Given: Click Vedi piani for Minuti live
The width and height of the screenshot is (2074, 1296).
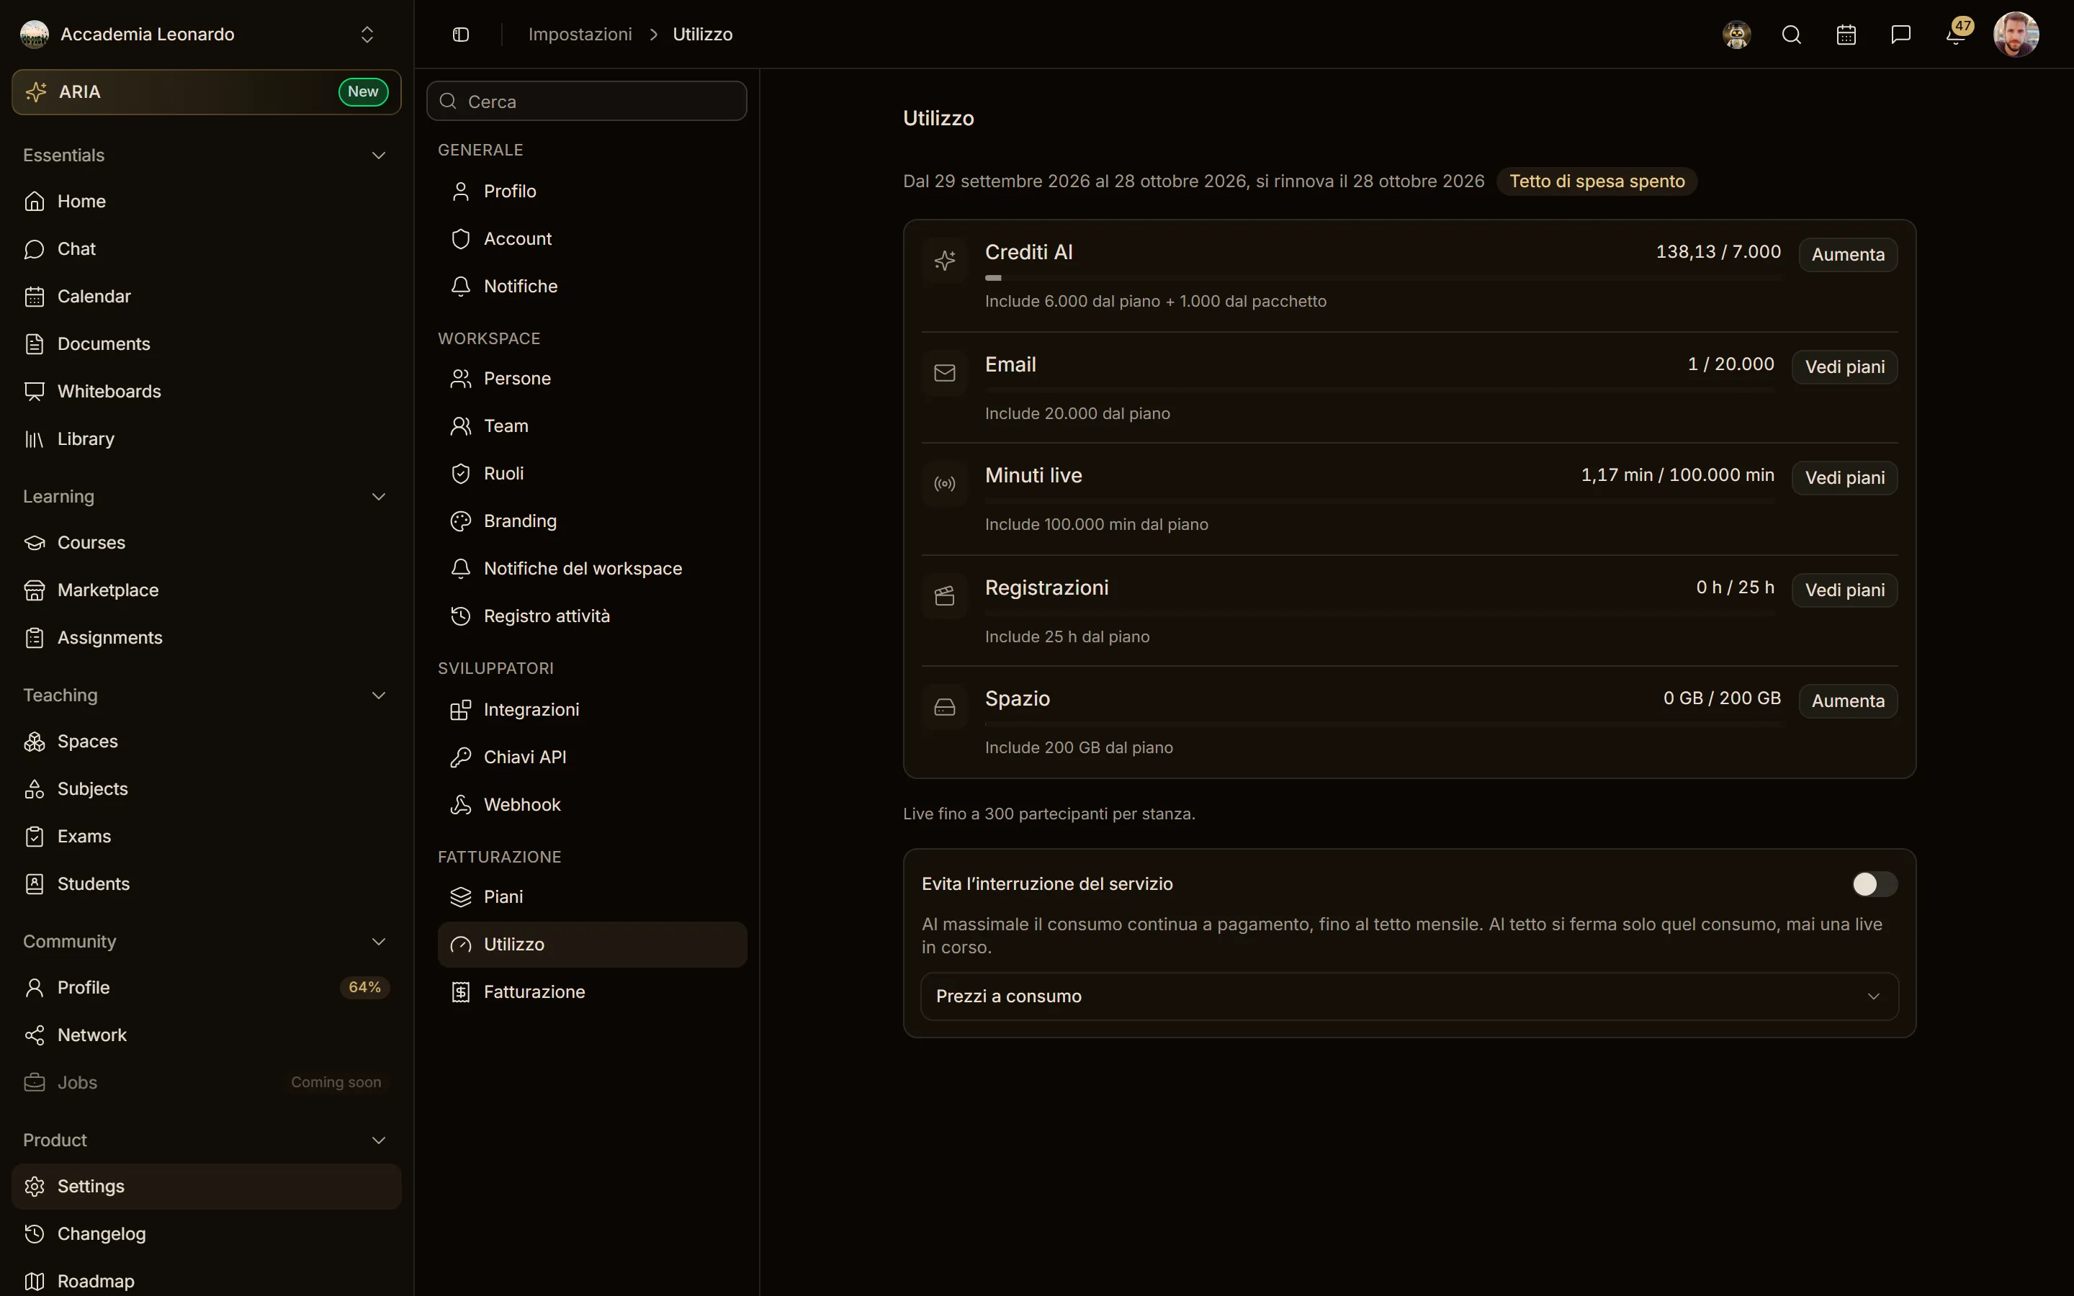Looking at the screenshot, I should coord(1844,477).
